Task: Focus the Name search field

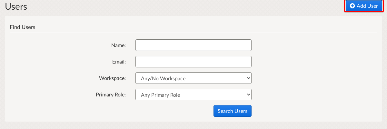Action: 193,45
